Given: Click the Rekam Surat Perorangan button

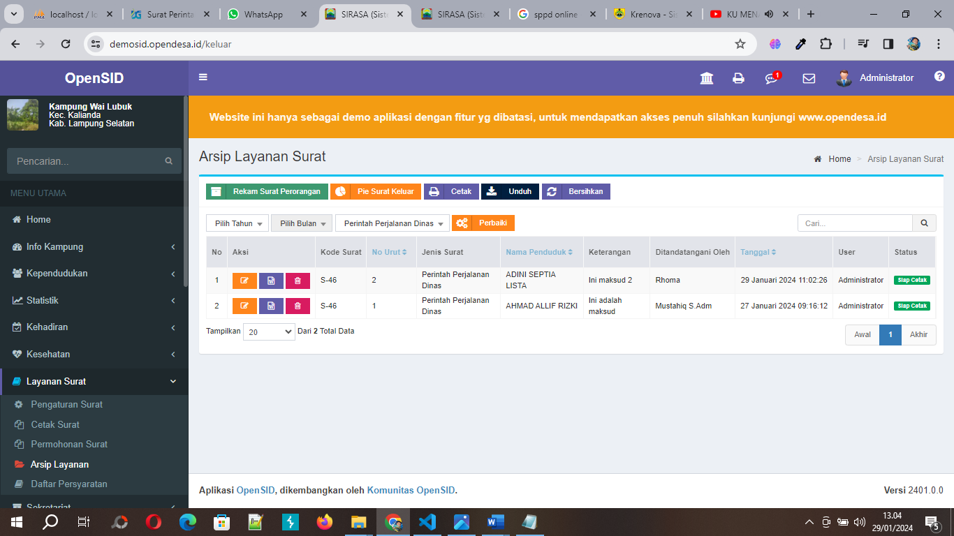Looking at the screenshot, I should (267, 191).
